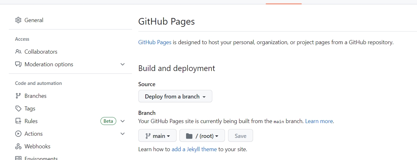Image resolution: width=417 pixels, height=160 pixels.
Task: Click the Tags tag icon
Action: click(x=18, y=109)
